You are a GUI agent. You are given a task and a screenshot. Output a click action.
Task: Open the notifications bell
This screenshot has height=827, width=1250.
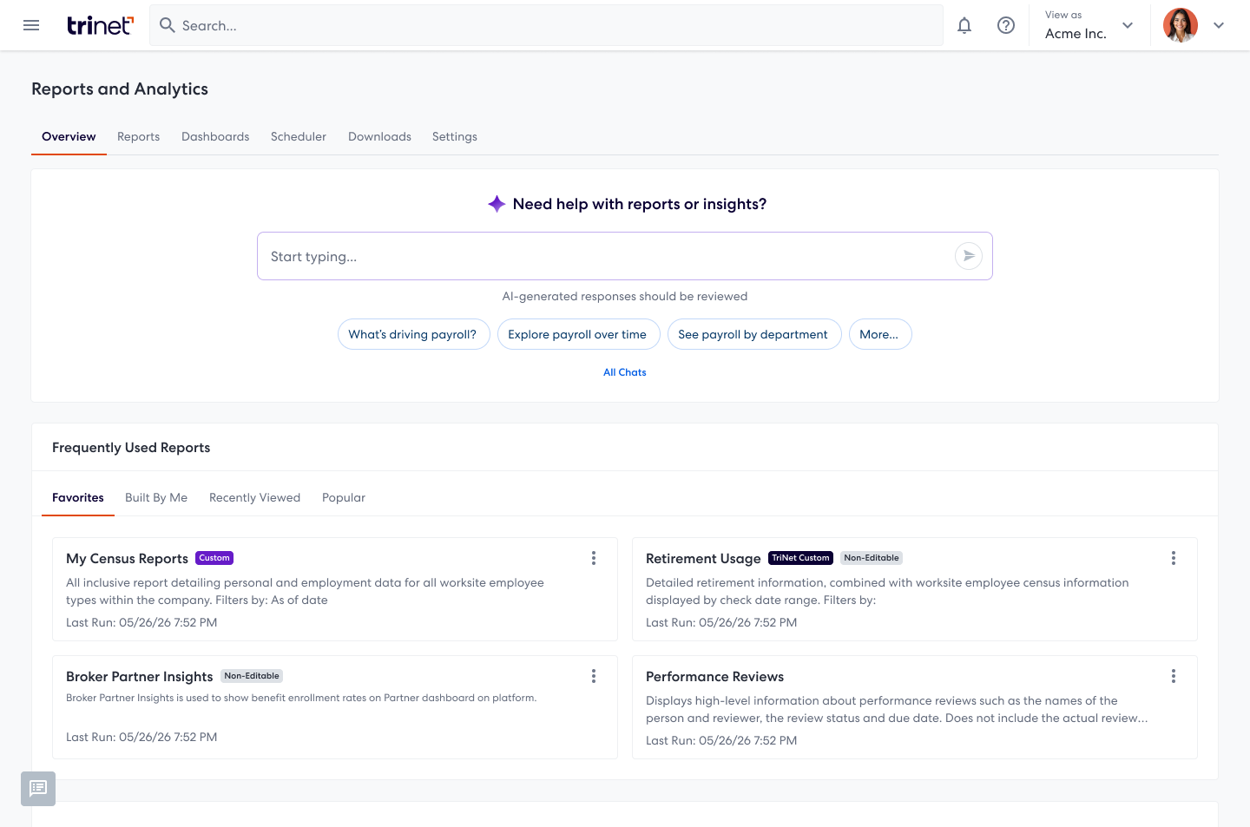(x=964, y=25)
